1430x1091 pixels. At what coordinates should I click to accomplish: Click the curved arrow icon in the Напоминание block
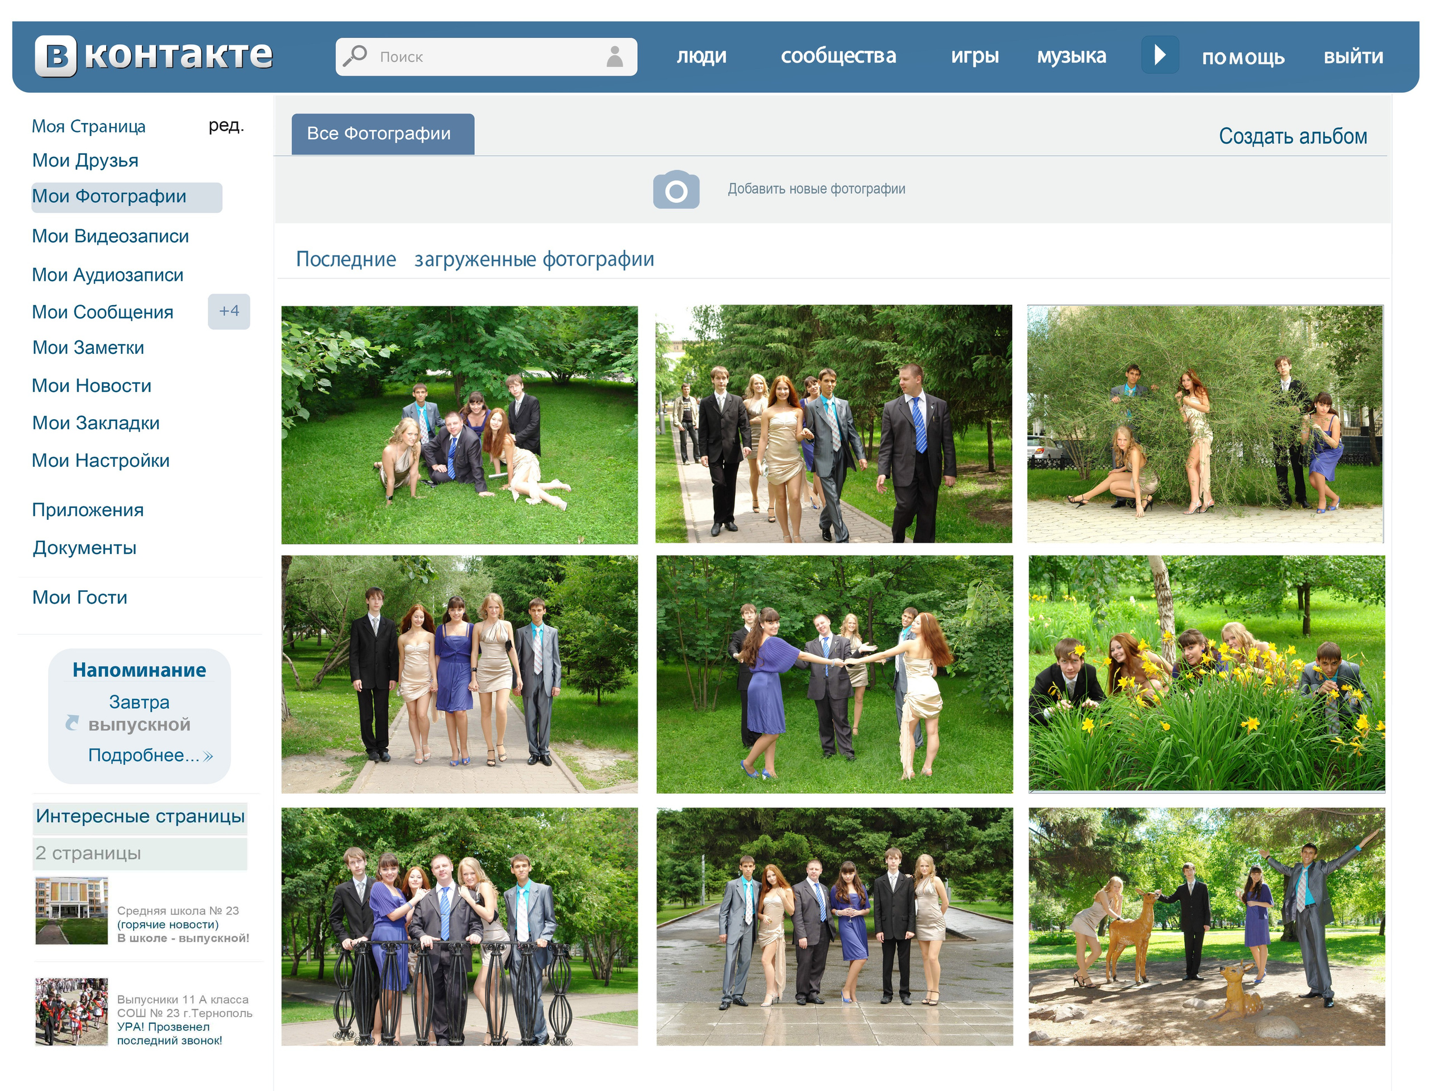tap(73, 723)
